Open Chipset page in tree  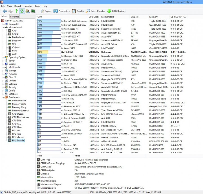[14, 47]
